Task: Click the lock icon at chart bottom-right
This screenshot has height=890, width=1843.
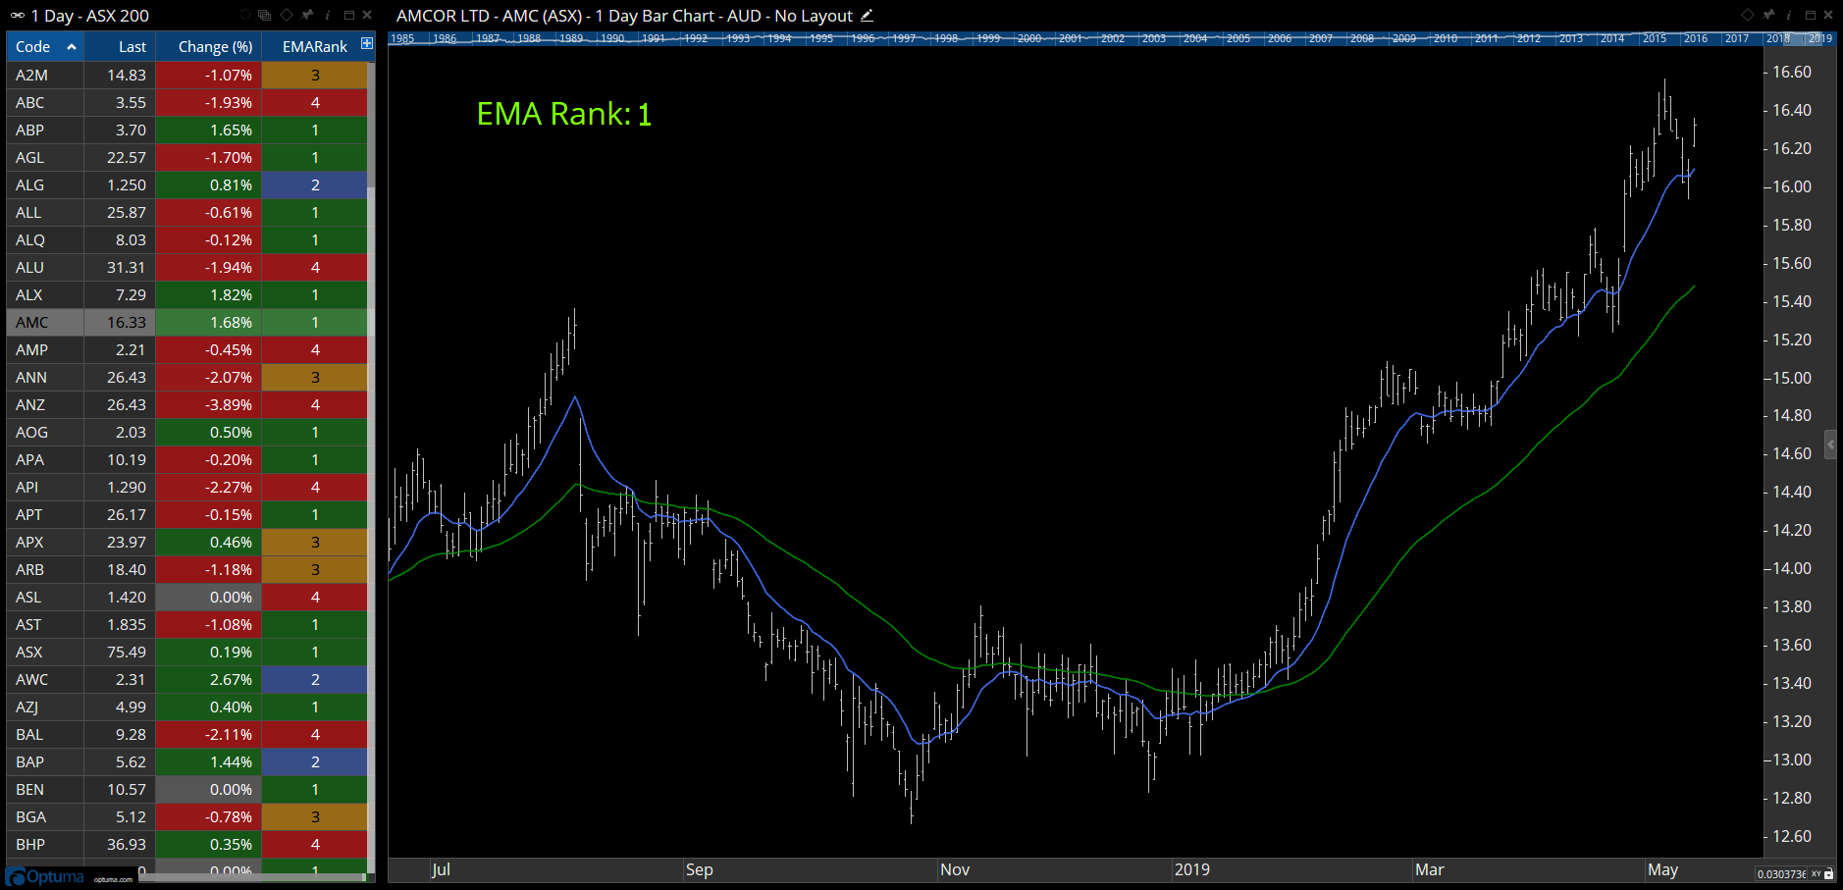Action: (x=1829, y=874)
